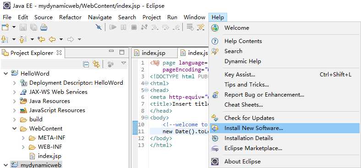
Task: Fold the html tag at line 4
Action: click(x=147, y=83)
